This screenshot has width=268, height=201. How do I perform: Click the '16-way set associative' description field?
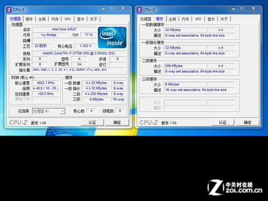[x=199, y=90]
